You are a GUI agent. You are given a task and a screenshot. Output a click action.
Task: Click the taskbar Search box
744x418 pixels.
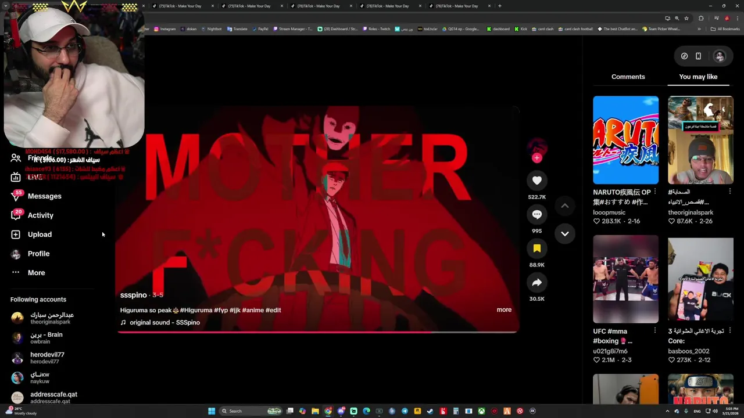point(250,411)
